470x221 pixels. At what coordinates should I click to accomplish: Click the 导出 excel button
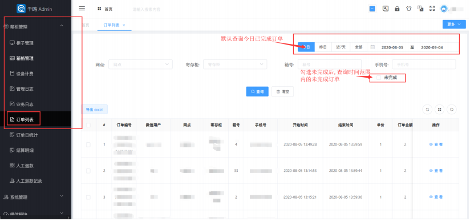(x=95, y=110)
